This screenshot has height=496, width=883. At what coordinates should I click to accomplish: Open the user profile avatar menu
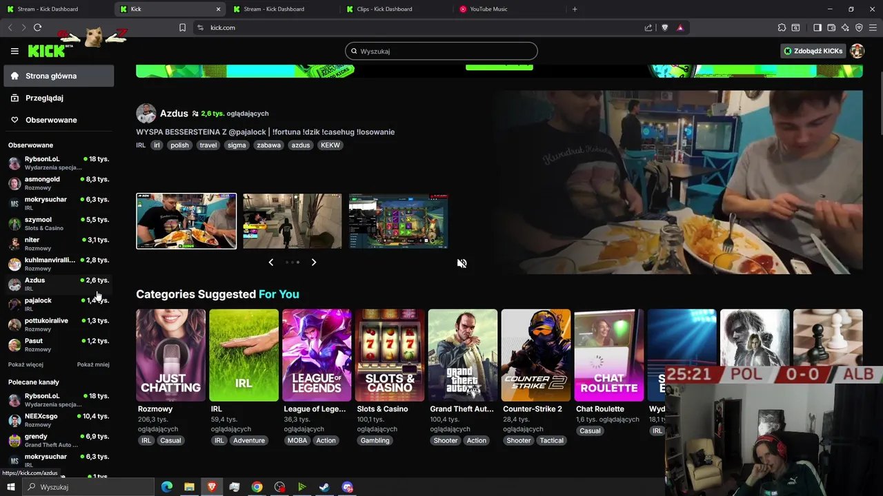pos(857,51)
